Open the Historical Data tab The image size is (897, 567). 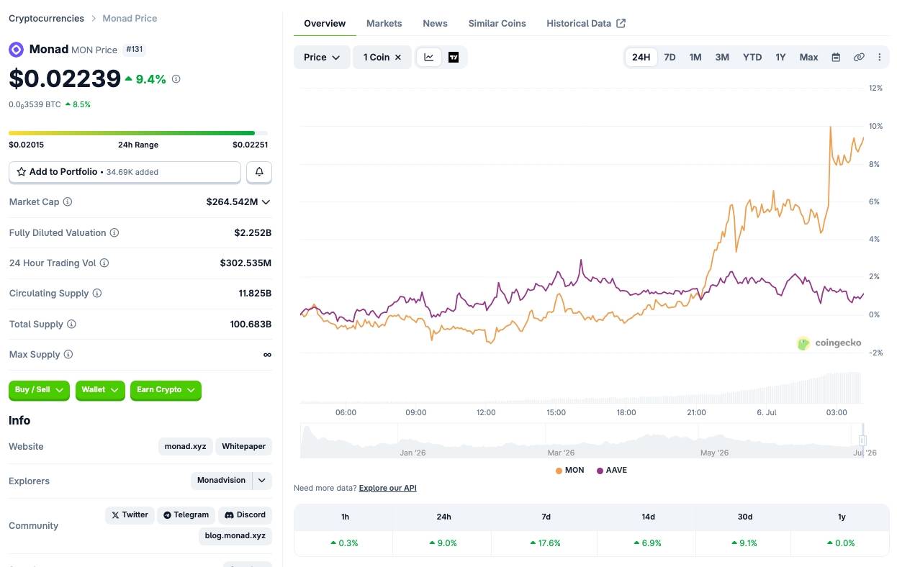pyautogui.click(x=586, y=24)
